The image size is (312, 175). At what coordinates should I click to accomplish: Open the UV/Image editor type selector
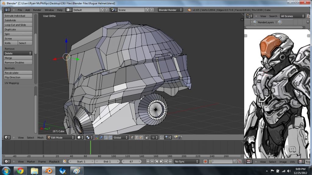point(250,162)
